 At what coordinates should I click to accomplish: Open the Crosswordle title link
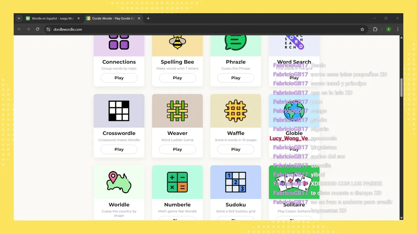pyautogui.click(x=119, y=133)
